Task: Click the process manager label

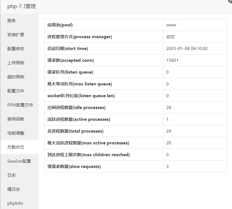Action: (80, 37)
